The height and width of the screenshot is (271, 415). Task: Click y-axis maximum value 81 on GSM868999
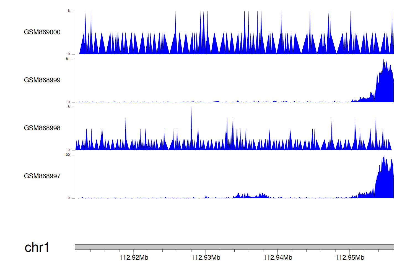pos(68,59)
